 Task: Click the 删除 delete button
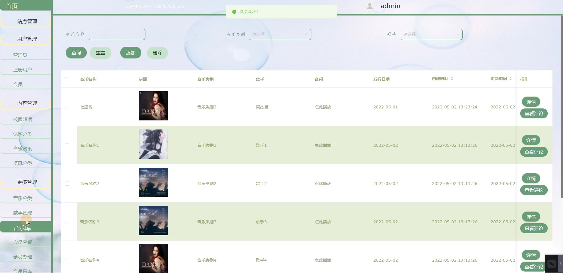tap(157, 53)
